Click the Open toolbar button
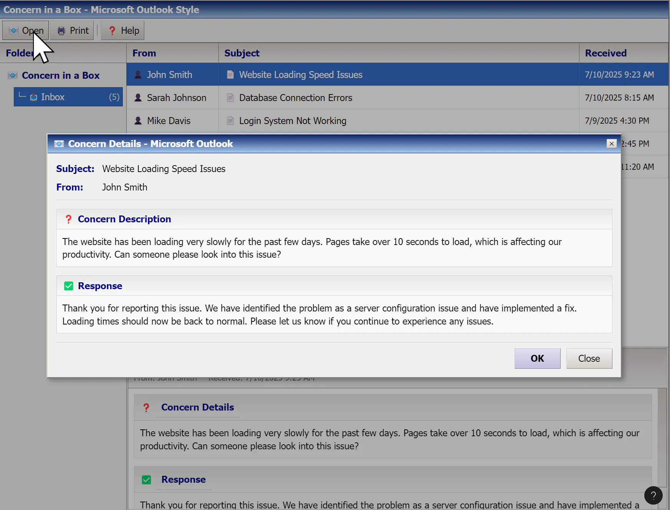 (x=26, y=30)
